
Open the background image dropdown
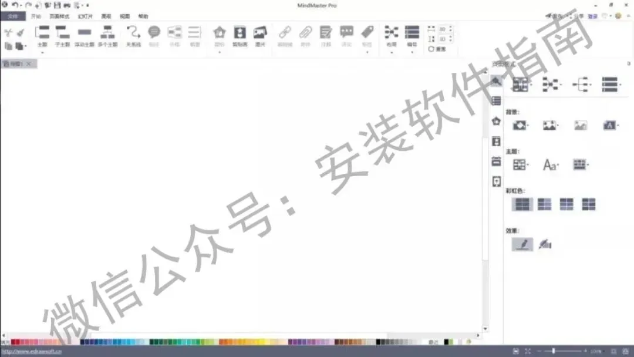tap(550, 125)
